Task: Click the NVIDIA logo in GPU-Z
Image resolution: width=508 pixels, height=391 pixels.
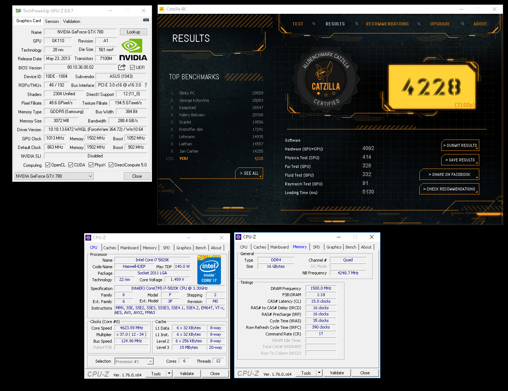Action: coord(133,50)
